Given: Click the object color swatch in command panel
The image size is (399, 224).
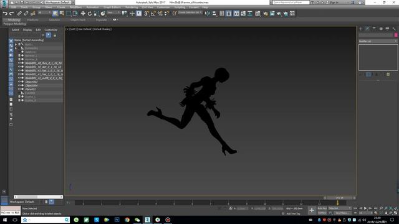Looking at the screenshot, I should pyautogui.click(x=396, y=35).
